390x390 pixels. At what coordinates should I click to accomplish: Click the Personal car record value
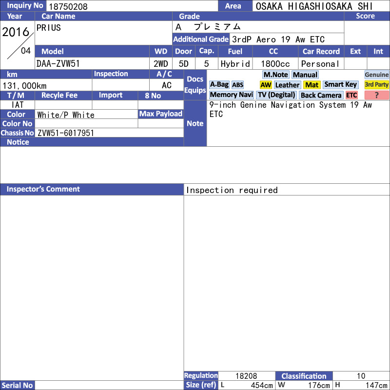click(320, 64)
